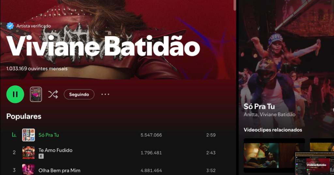Screen dimensions: 334x175
Task: Open Só Pra Tu title in side panel
Action: point(259,106)
